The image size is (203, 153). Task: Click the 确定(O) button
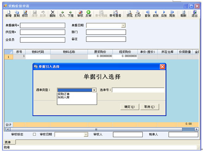[130, 107]
